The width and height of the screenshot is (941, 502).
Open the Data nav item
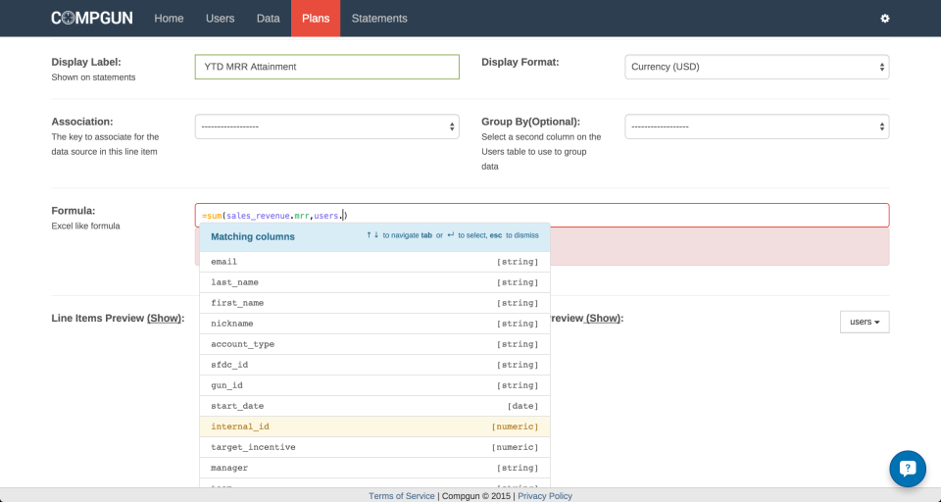coord(269,19)
